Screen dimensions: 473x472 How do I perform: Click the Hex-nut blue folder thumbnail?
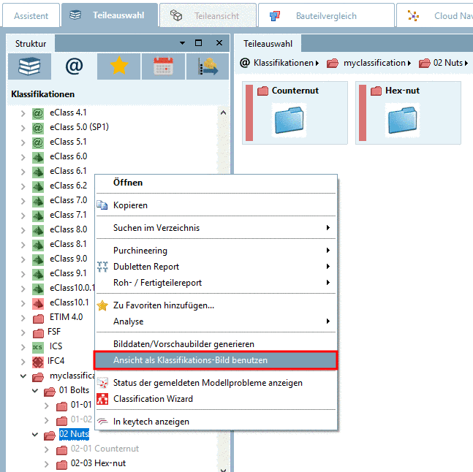[x=402, y=120]
